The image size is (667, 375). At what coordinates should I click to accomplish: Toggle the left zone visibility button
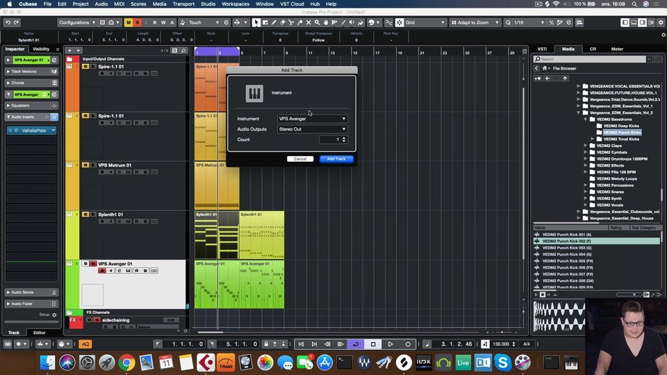[x=625, y=22]
